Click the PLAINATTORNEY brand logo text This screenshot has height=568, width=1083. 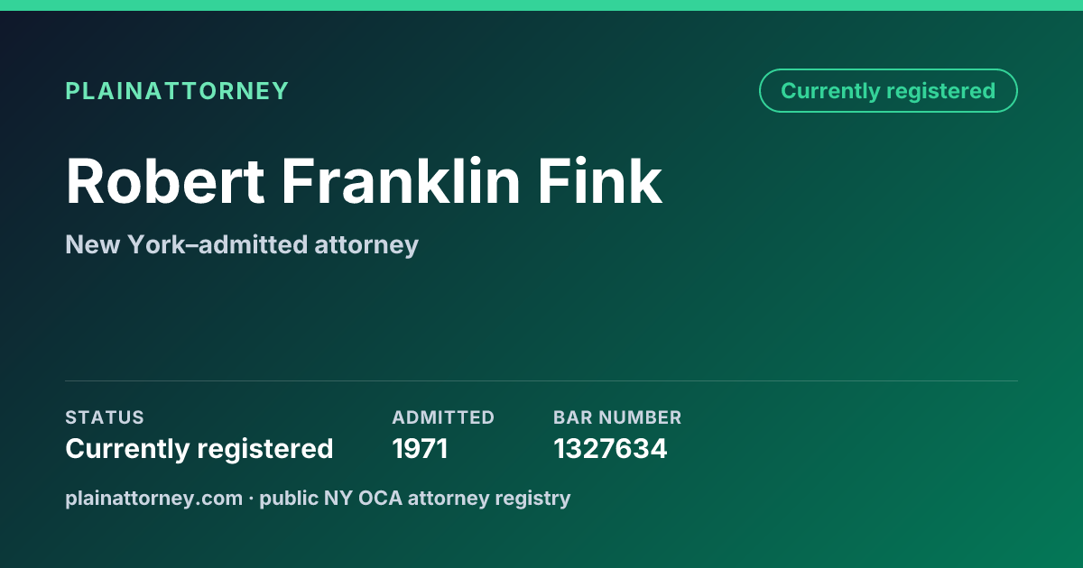(x=177, y=91)
